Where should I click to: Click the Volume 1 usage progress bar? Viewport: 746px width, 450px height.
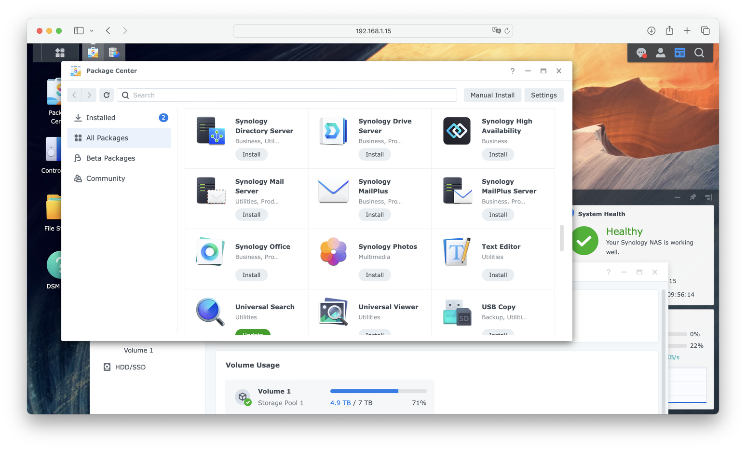click(378, 391)
